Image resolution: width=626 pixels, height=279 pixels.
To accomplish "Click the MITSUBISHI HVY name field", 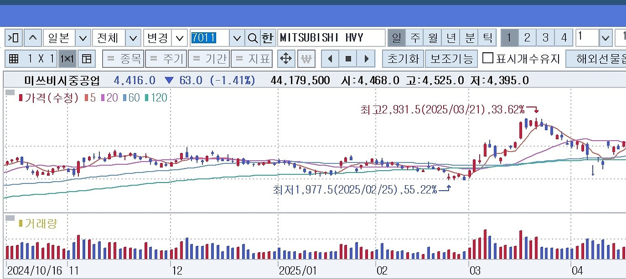I will coord(331,38).
